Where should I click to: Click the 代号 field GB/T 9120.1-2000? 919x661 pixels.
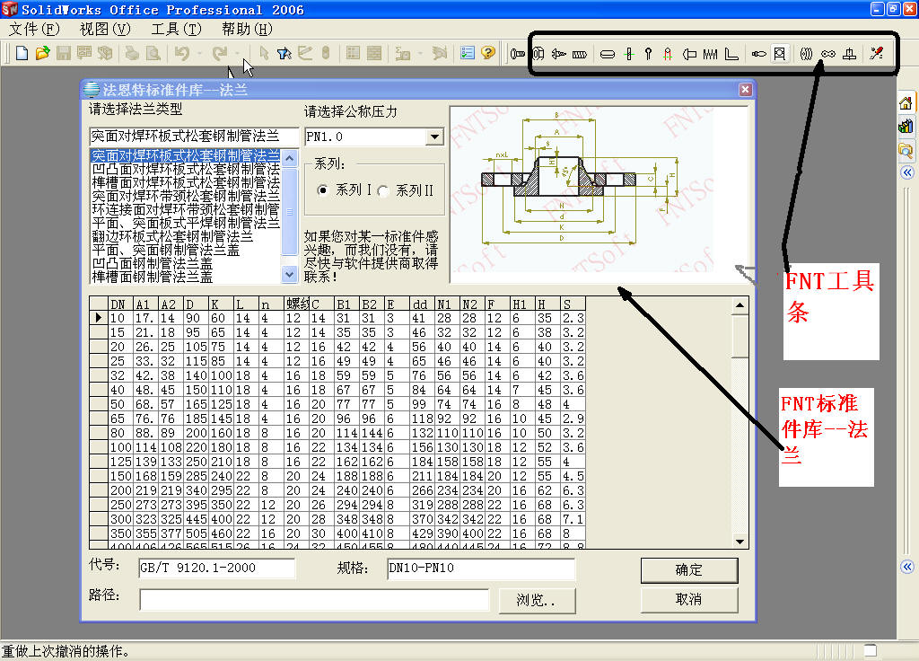point(216,568)
